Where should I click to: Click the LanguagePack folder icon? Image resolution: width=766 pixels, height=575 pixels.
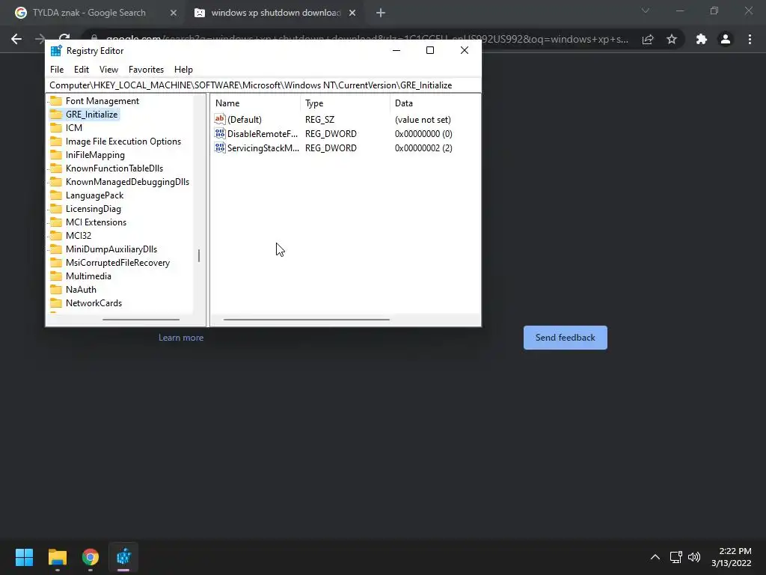56,195
